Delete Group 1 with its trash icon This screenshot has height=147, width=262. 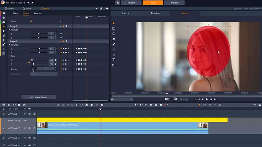click(66, 26)
